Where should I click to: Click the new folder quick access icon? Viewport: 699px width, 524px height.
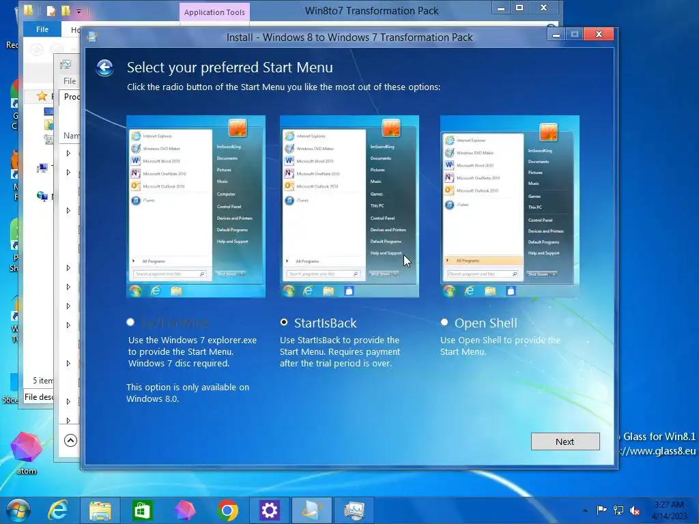66,10
